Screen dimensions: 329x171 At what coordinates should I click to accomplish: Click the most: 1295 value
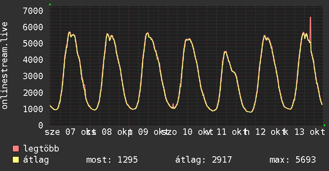coord(112,160)
